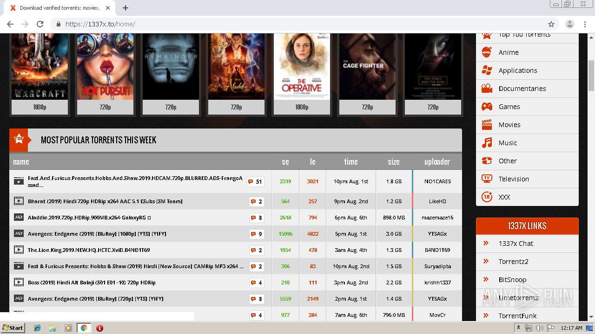Click the Anime category icon

click(x=487, y=52)
